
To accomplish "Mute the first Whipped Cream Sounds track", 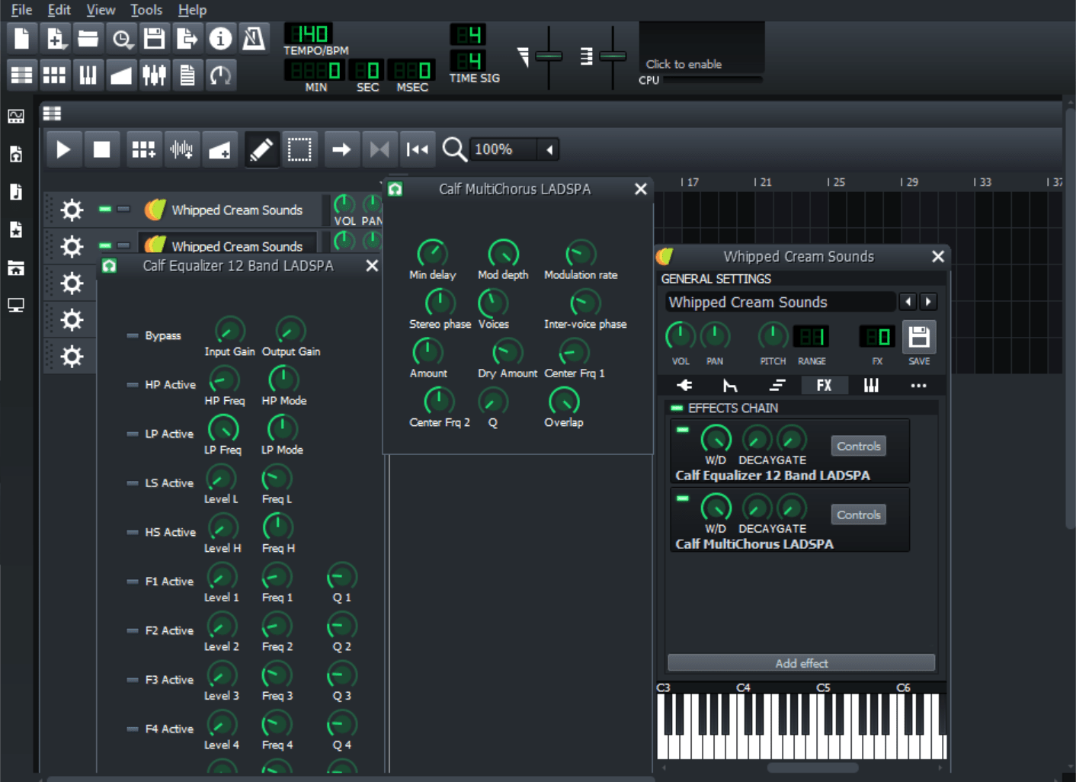I will click(x=105, y=209).
